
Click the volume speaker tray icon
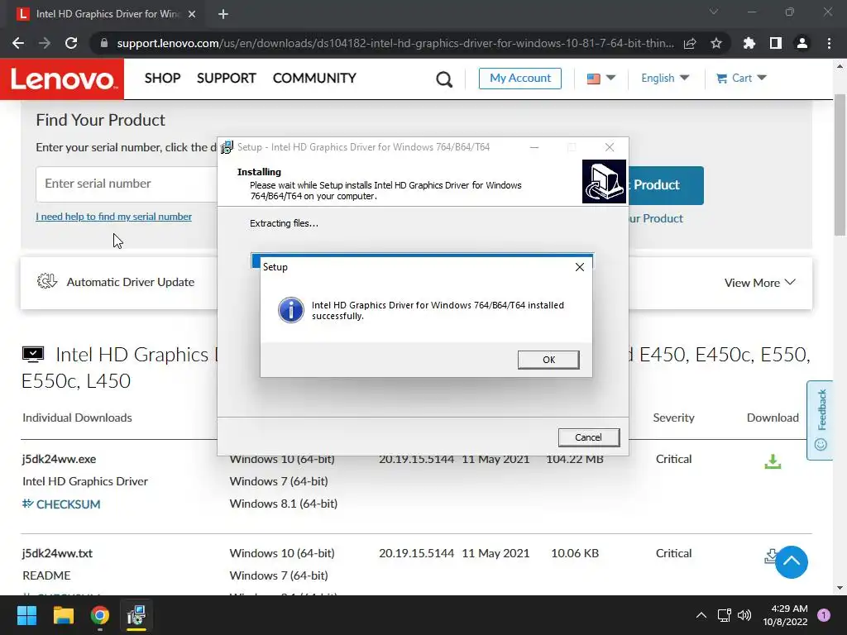[x=744, y=615]
